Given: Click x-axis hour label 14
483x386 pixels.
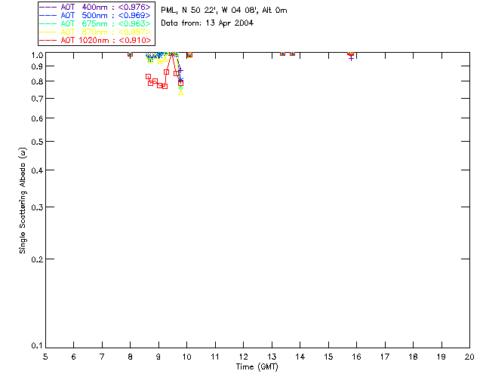Looking at the screenshot, I should coord(300,357).
